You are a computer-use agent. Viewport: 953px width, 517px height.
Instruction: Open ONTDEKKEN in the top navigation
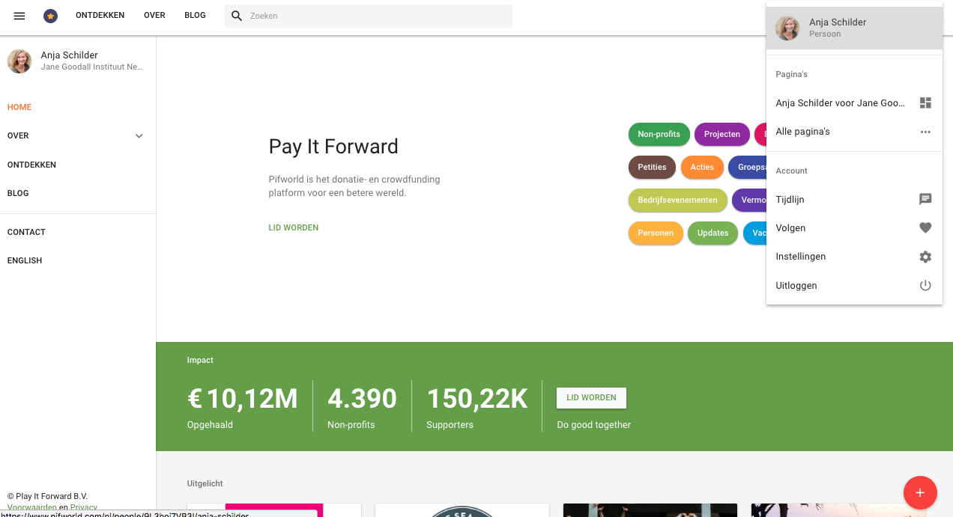point(100,16)
